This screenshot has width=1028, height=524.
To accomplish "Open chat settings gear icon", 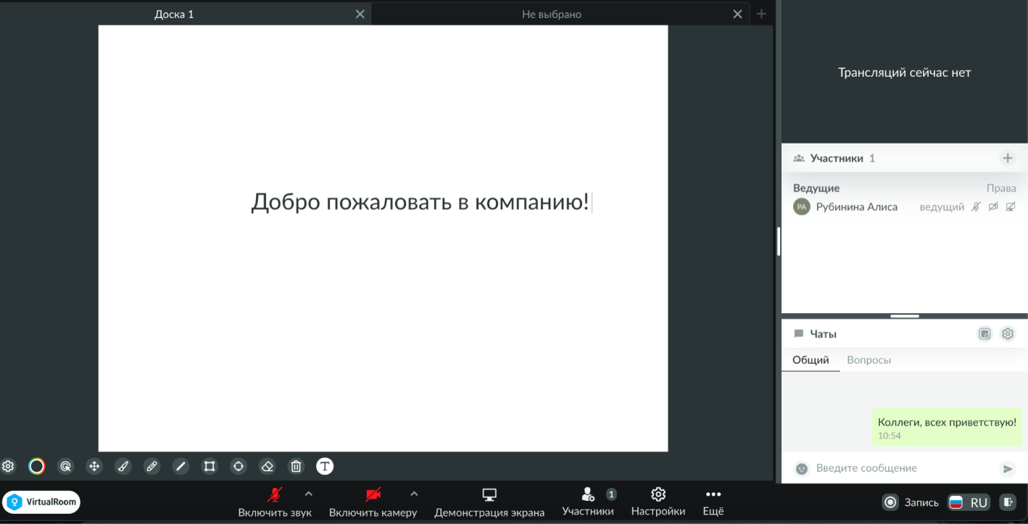I will coord(1008,334).
